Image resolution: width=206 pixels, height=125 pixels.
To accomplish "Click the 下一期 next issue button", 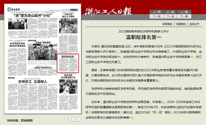I will (157, 16).
